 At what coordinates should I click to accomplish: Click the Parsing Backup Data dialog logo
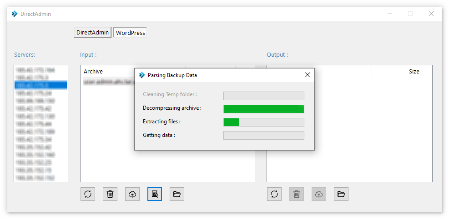click(x=142, y=75)
